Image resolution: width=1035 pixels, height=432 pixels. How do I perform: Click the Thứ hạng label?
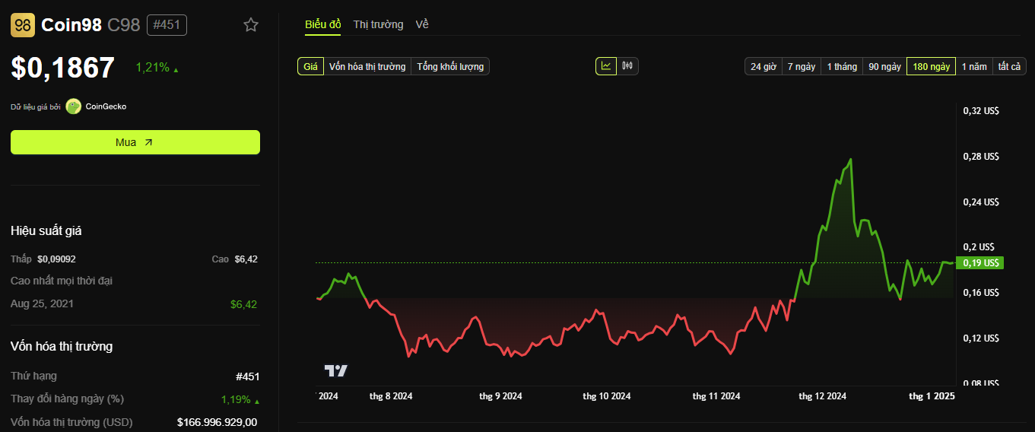click(33, 376)
